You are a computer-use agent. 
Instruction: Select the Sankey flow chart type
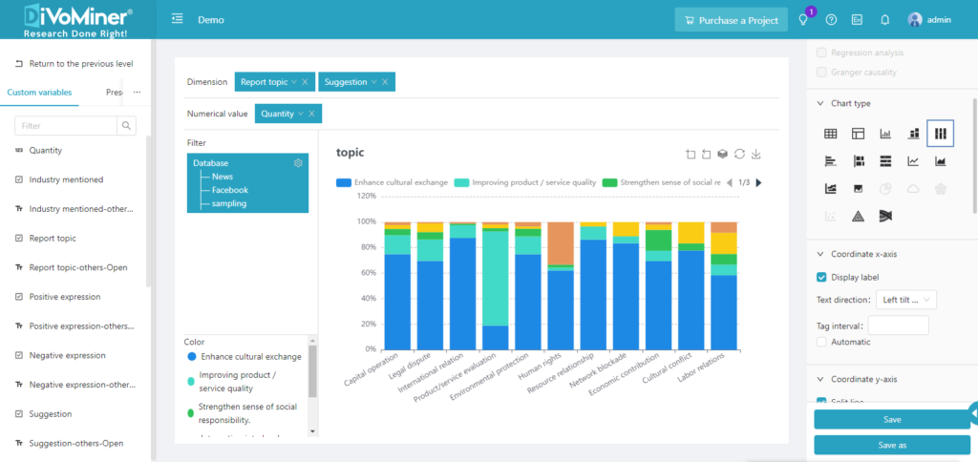click(885, 216)
